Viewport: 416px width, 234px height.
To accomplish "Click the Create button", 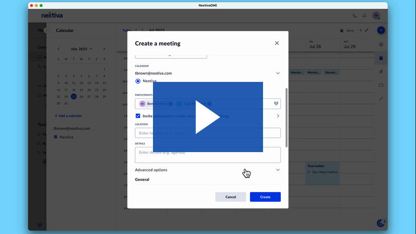I will (265, 197).
